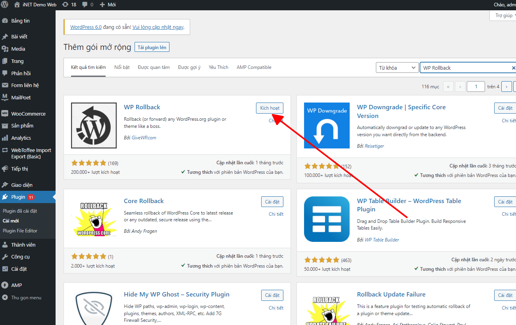Click the Cài đặt settings icon
The height and width of the screenshot is (325, 516).
(x=5, y=269)
